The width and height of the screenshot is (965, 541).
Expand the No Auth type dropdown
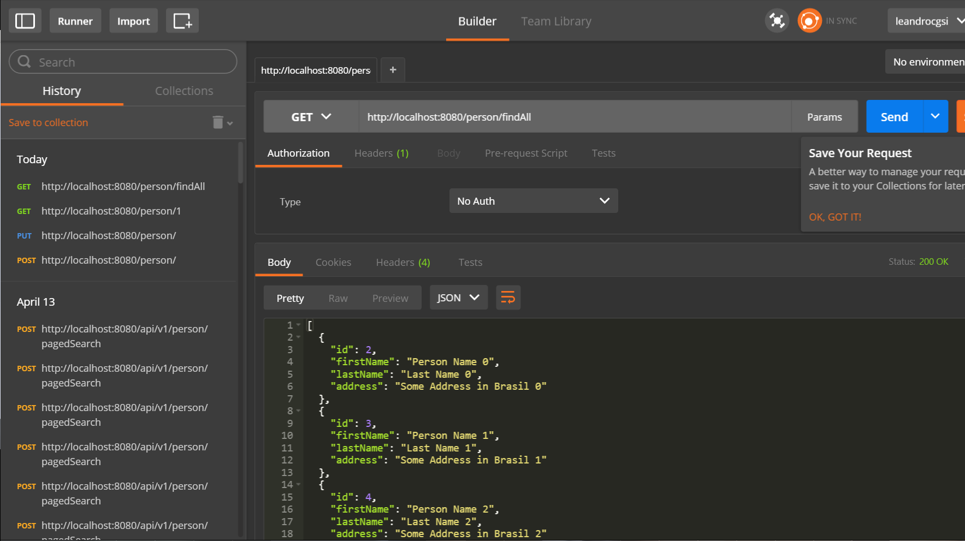pyautogui.click(x=533, y=201)
